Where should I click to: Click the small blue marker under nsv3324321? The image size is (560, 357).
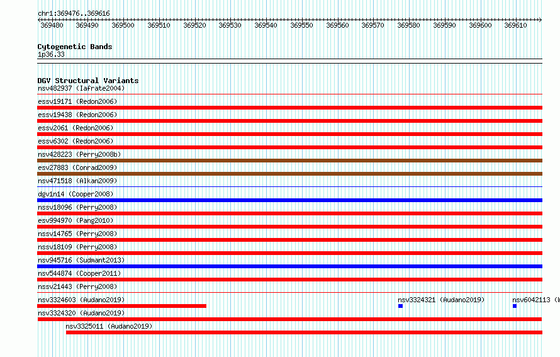click(x=400, y=306)
